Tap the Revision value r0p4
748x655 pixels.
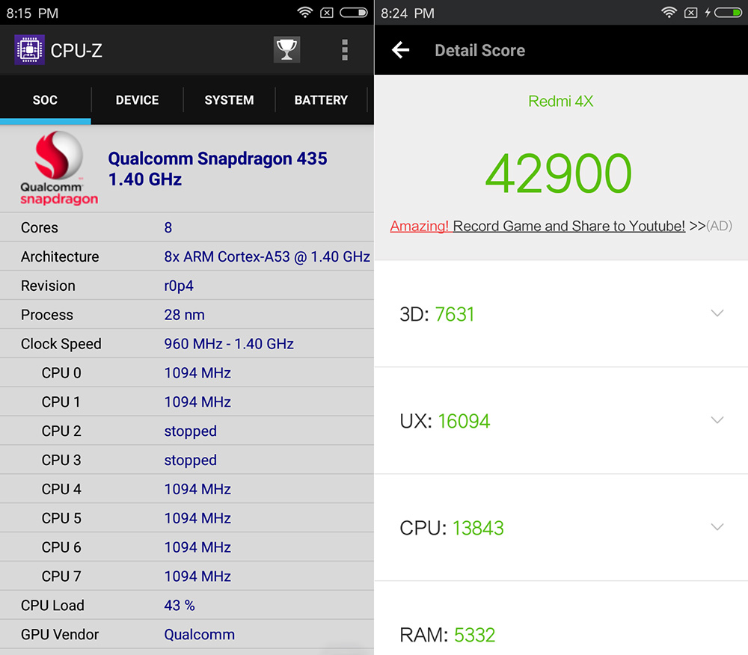[x=179, y=286]
